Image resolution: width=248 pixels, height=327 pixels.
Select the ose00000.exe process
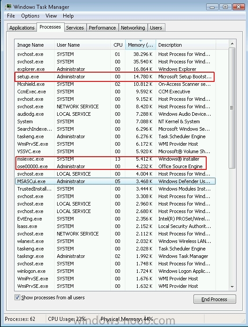(115, 166)
